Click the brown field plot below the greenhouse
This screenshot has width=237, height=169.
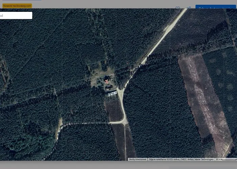113,109
